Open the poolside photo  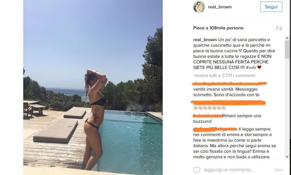(x=93, y=87)
